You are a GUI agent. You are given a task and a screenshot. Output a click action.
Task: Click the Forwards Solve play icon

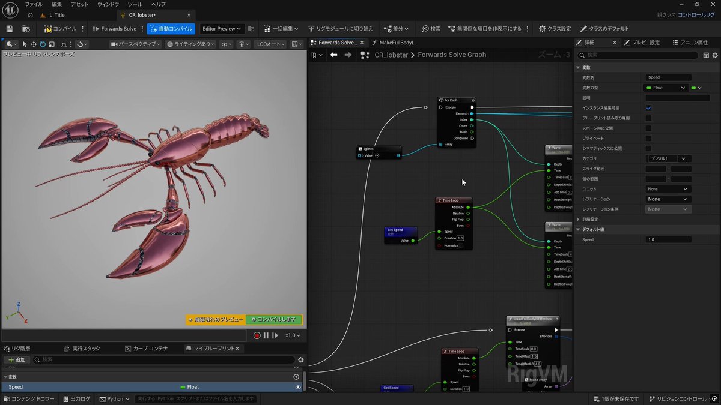point(96,28)
